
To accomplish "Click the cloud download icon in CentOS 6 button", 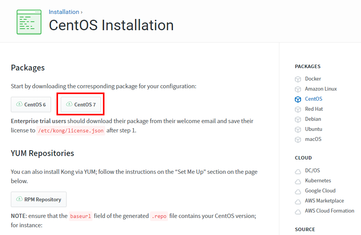I will tap(19, 104).
